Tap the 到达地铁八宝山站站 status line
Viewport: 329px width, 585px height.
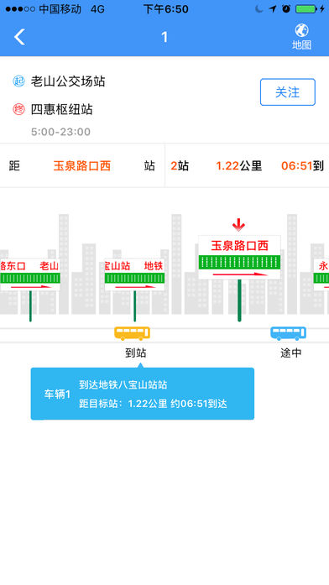[x=123, y=384]
